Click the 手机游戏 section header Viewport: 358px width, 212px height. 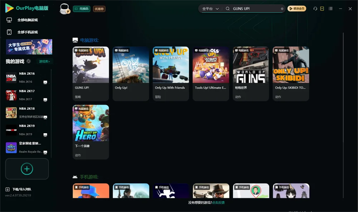tap(89, 177)
